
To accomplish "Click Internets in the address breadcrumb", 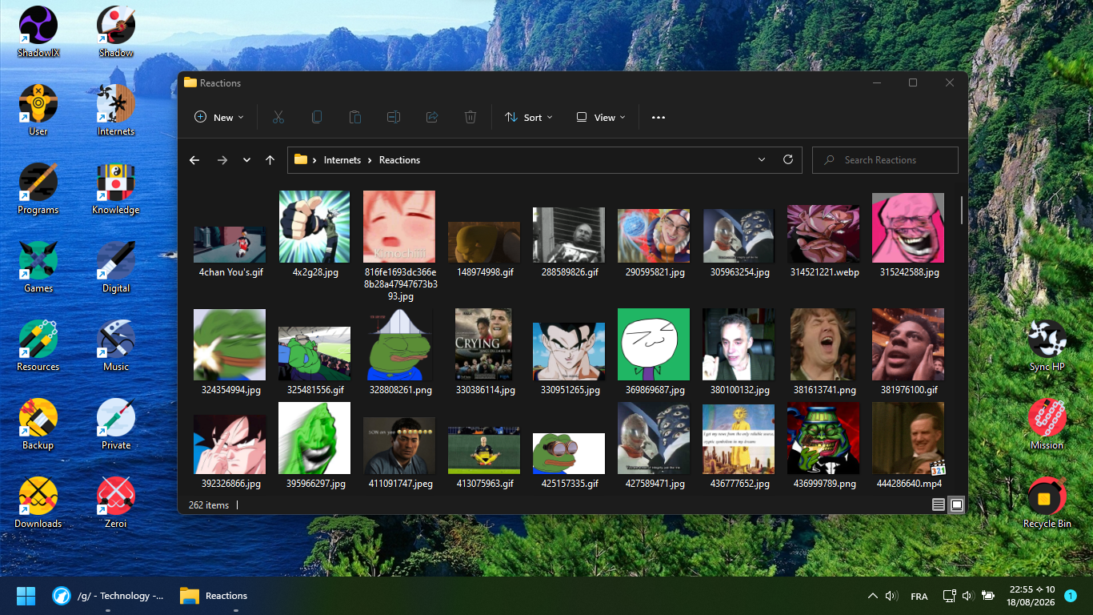I will click(342, 160).
